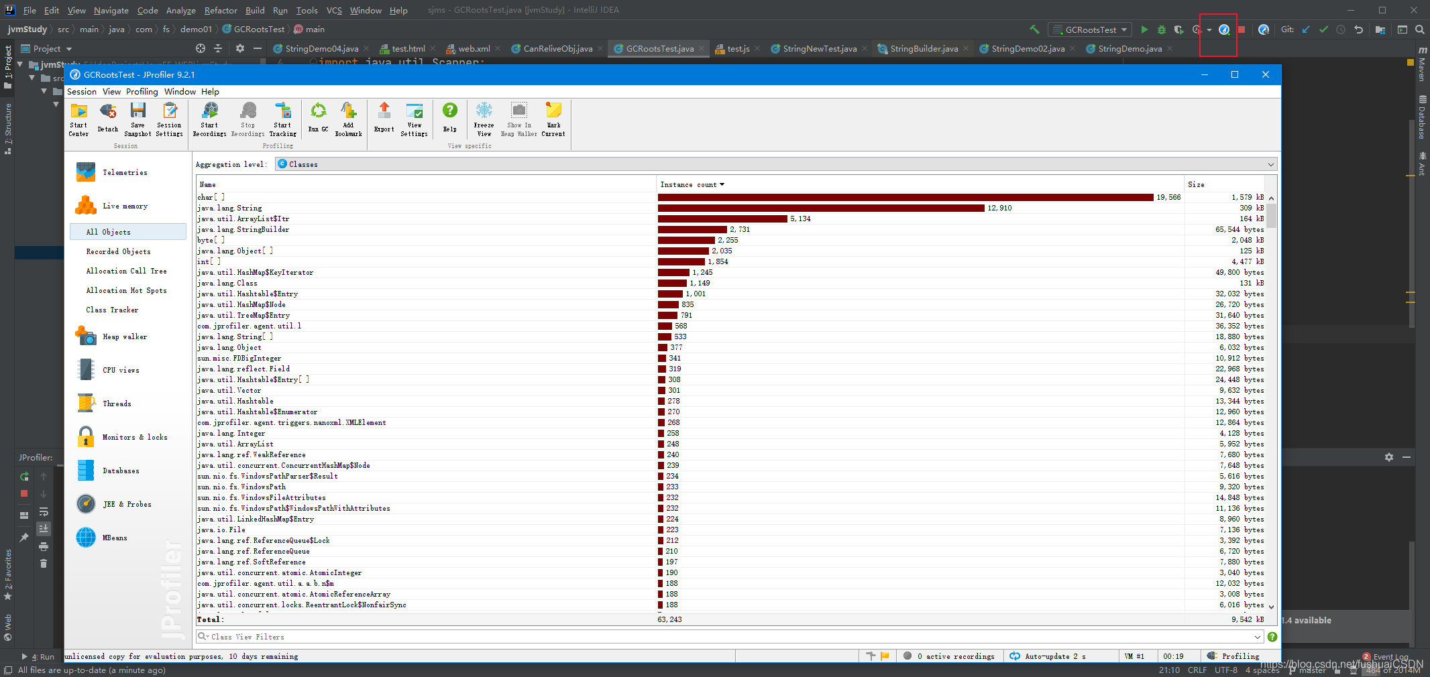Switch to the CanReliveObj.java editor tab
The width and height of the screenshot is (1430, 677).
tap(557, 49)
